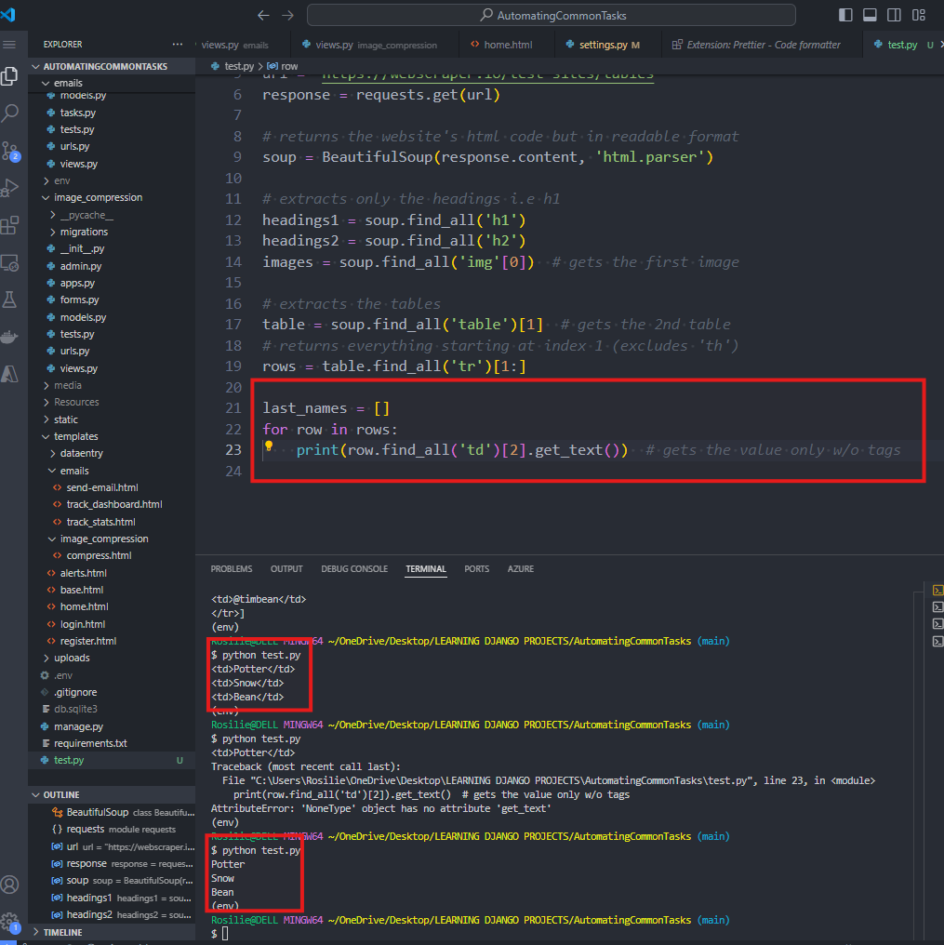944x945 pixels.
Task: Select BeautifulSoup symbol in Outline
Action: pos(113,812)
